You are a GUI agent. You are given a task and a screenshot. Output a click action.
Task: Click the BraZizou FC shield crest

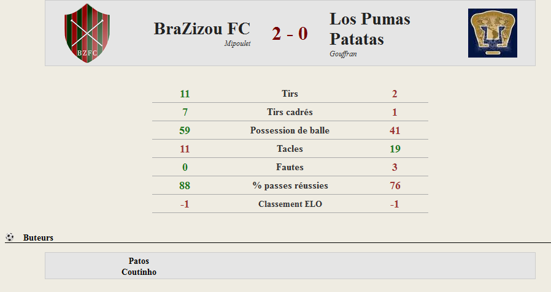(x=87, y=33)
